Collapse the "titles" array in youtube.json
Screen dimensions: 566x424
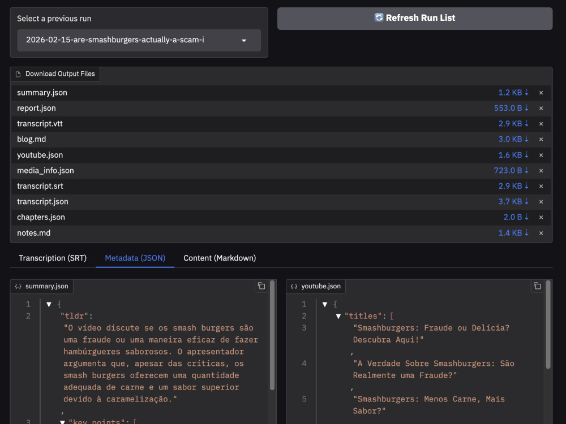338,317
